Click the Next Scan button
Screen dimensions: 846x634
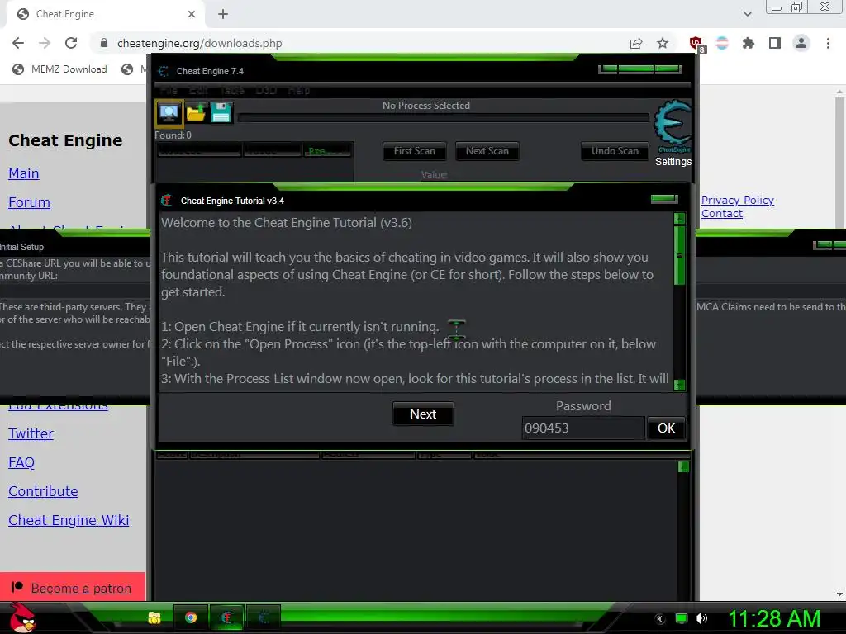(487, 151)
